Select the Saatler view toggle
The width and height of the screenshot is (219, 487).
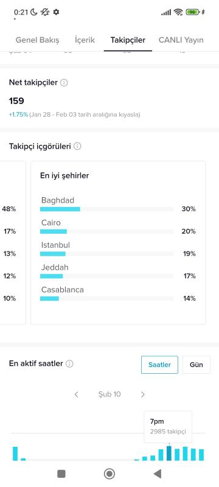coord(159,365)
